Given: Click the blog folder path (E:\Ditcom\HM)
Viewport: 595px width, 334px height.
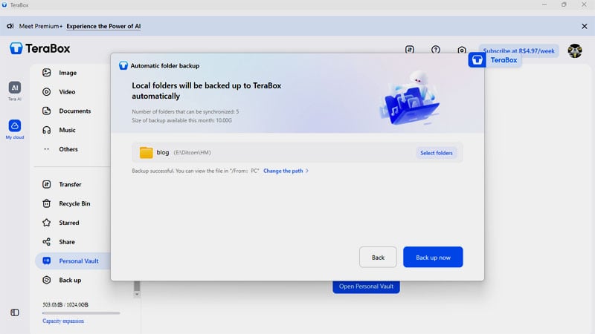Looking at the screenshot, I should point(193,153).
